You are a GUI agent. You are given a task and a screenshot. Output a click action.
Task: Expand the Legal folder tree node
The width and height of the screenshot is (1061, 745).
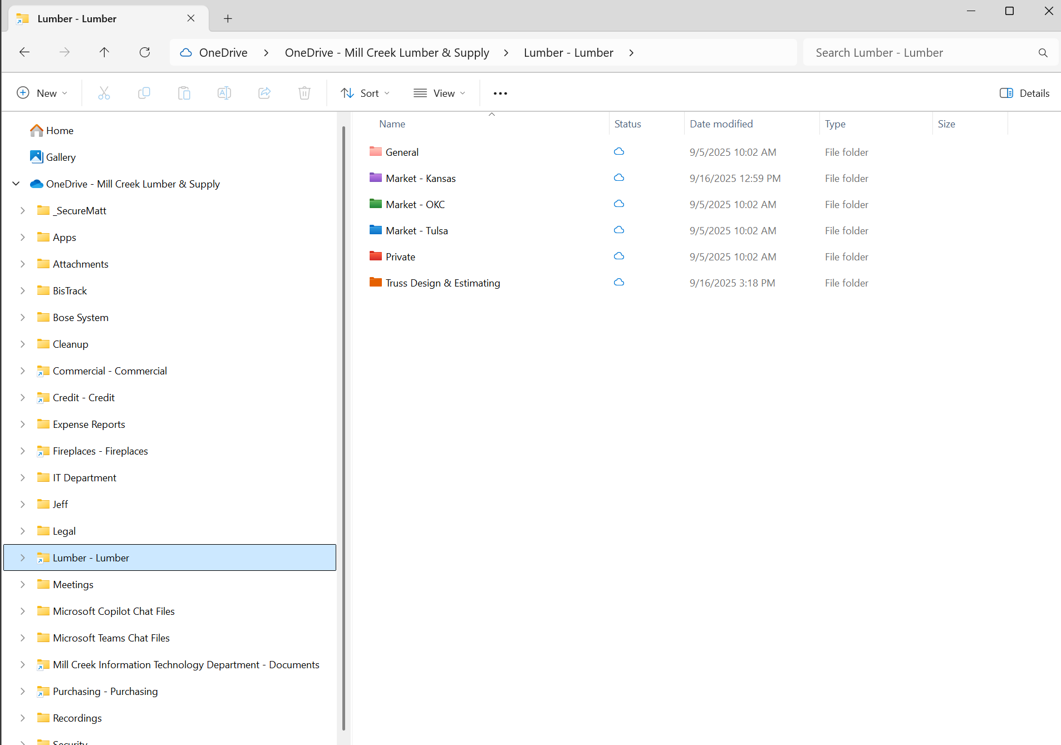tap(22, 531)
